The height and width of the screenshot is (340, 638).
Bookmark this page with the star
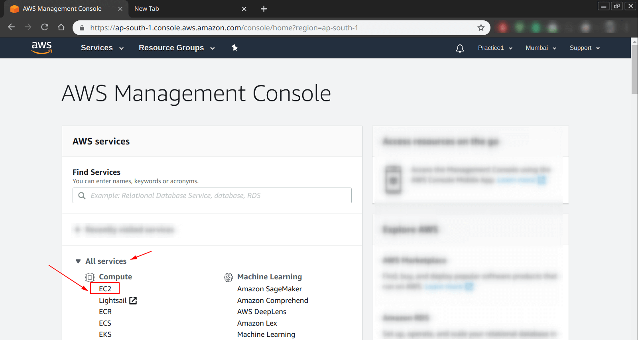click(481, 28)
